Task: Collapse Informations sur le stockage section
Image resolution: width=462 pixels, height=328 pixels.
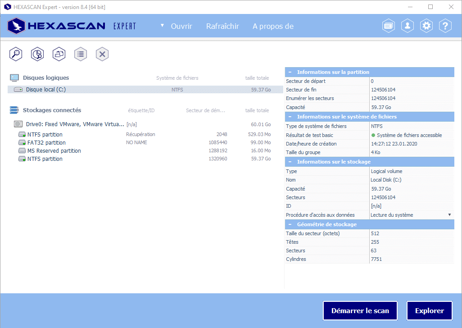Action: 290,162
